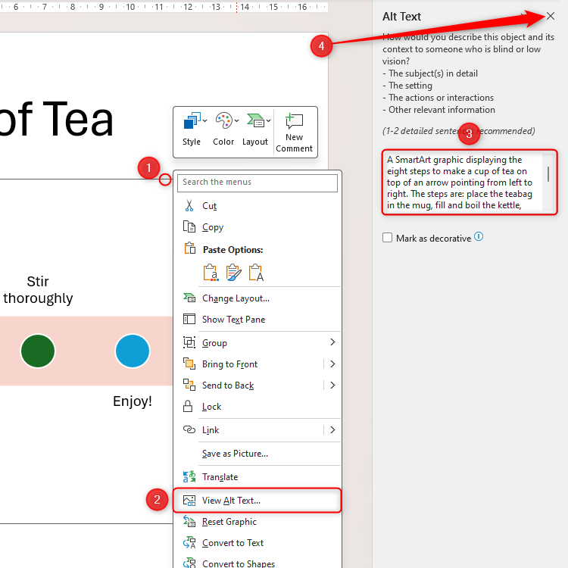Open the Layout dropdown arrow
The image size is (568, 568).
[268, 120]
